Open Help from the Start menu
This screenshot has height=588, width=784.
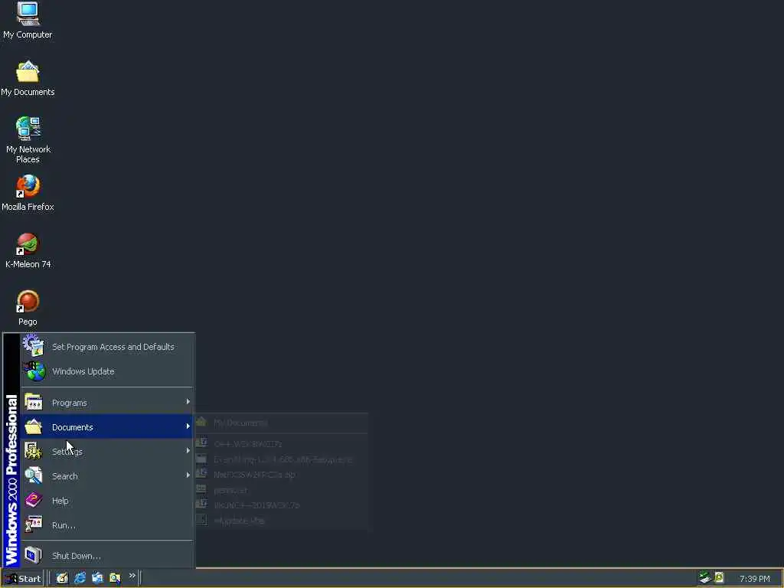pos(107,501)
